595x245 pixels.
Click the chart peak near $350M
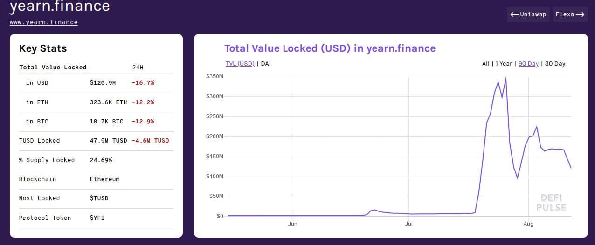click(506, 78)
